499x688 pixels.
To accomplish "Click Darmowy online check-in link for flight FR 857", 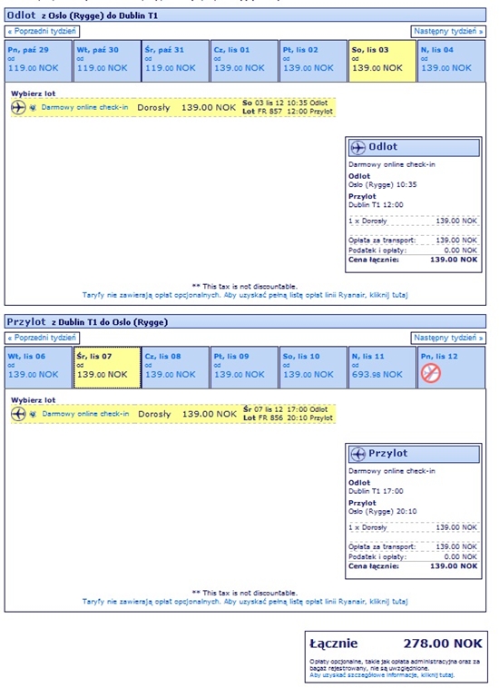I will click(85, 107).
